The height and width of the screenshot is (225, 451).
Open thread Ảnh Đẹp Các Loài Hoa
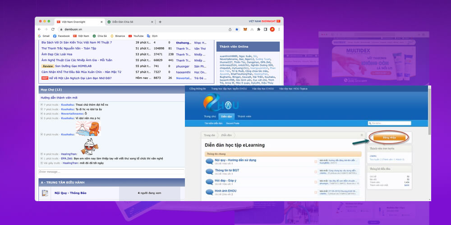tap(57, 54)
